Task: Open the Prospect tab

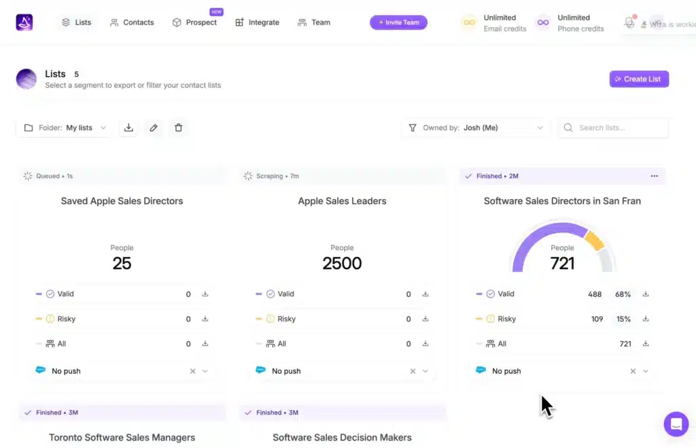Action: [194, 22]
